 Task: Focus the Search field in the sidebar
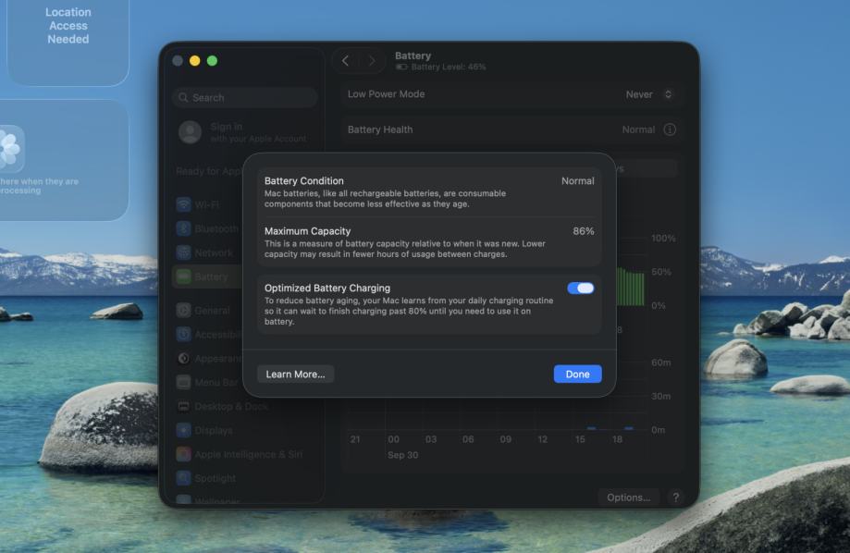coord(245,98)
